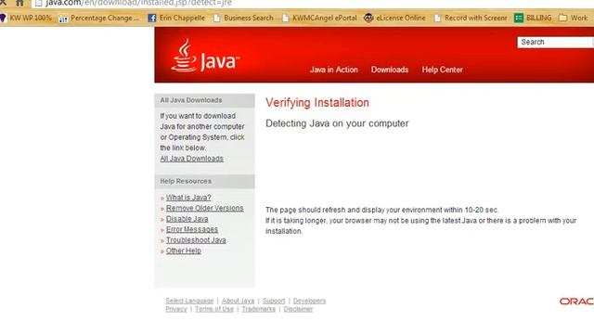Open the Remove Older Versions link
This screenshot has height=334, width=594.
point(204,208)
